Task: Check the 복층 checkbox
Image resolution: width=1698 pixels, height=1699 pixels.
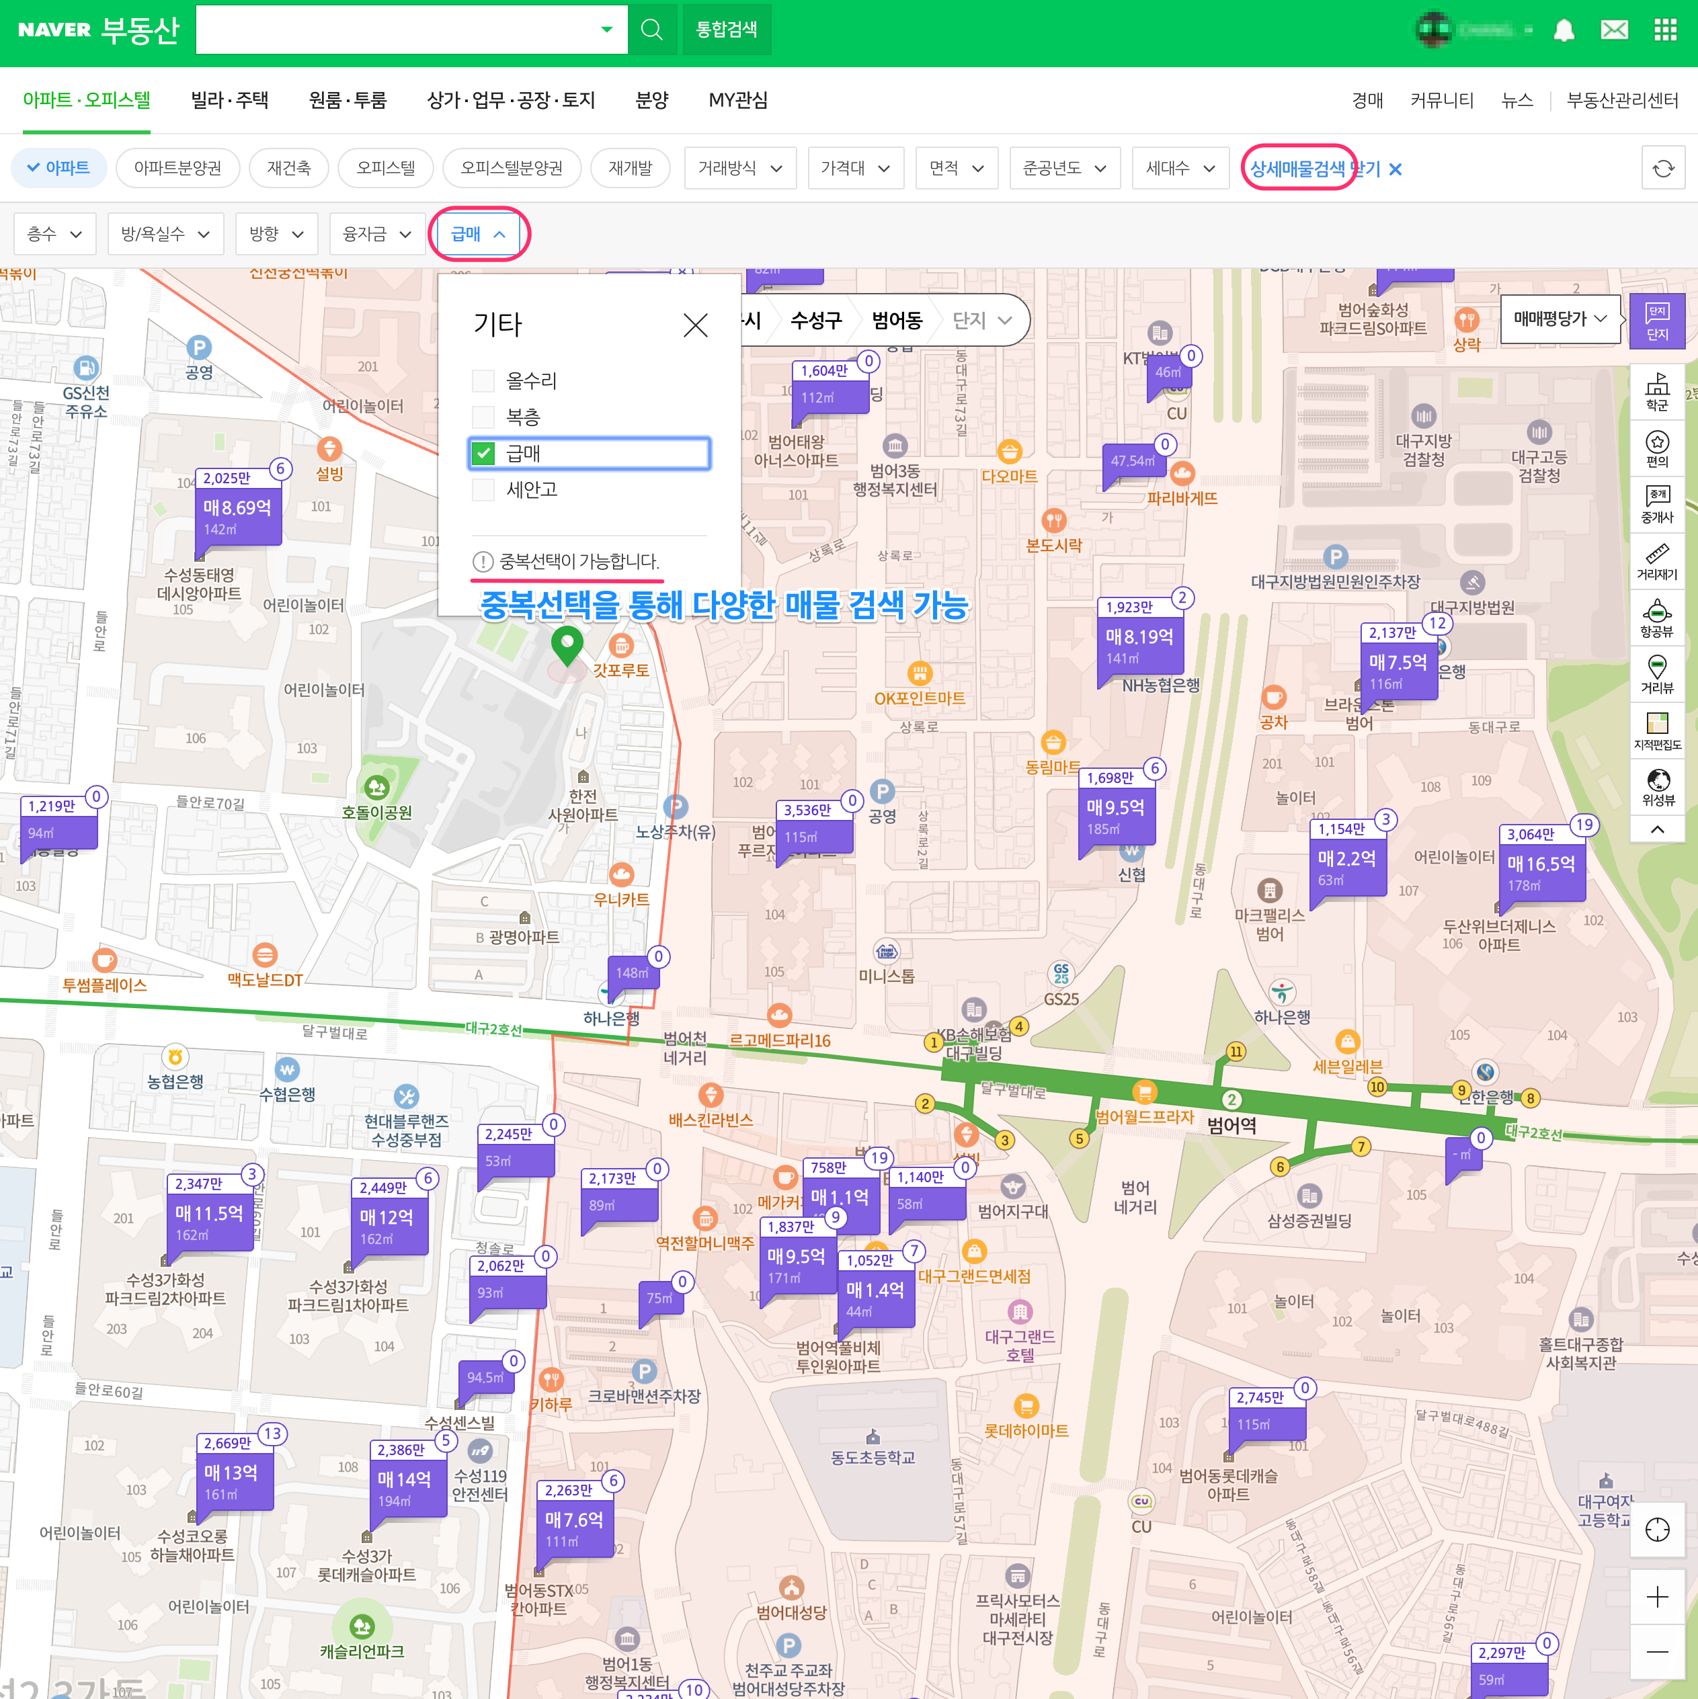Action: [483, 417]
